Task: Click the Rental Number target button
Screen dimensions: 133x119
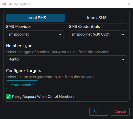Action: coord(22,85)
